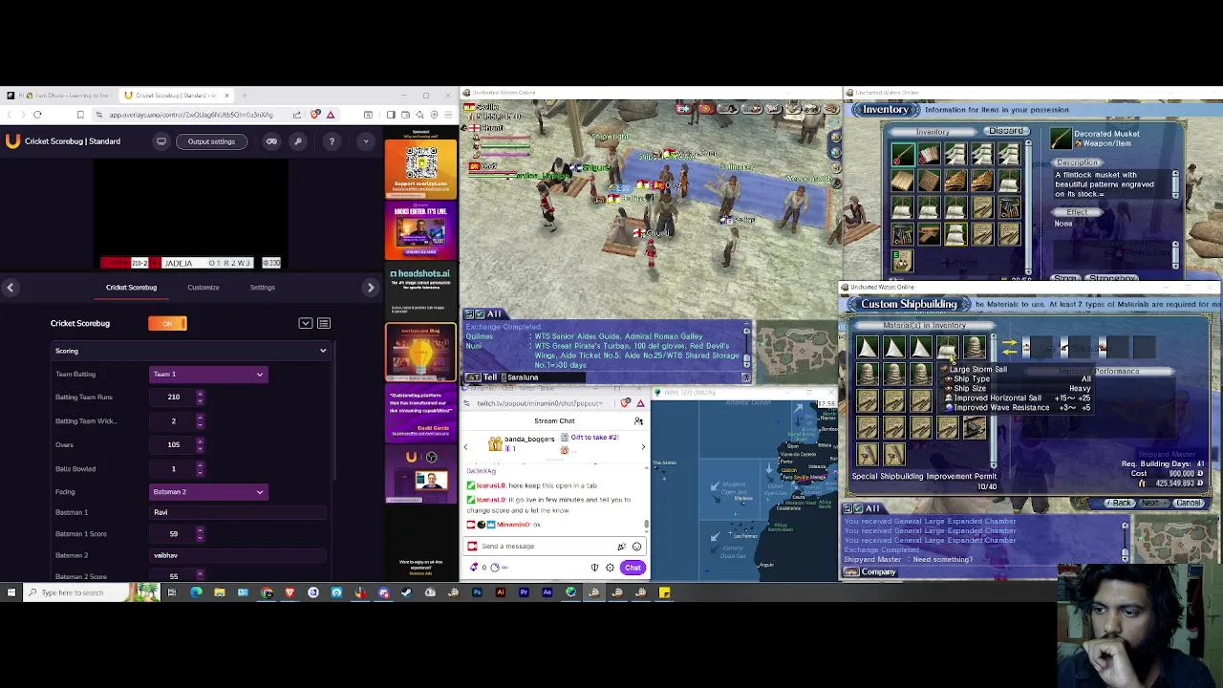The image size is (1223, 688).
Task: Click the Tell chat target Saraluna field
Action: pyautogui.click(x=545, y=377)
